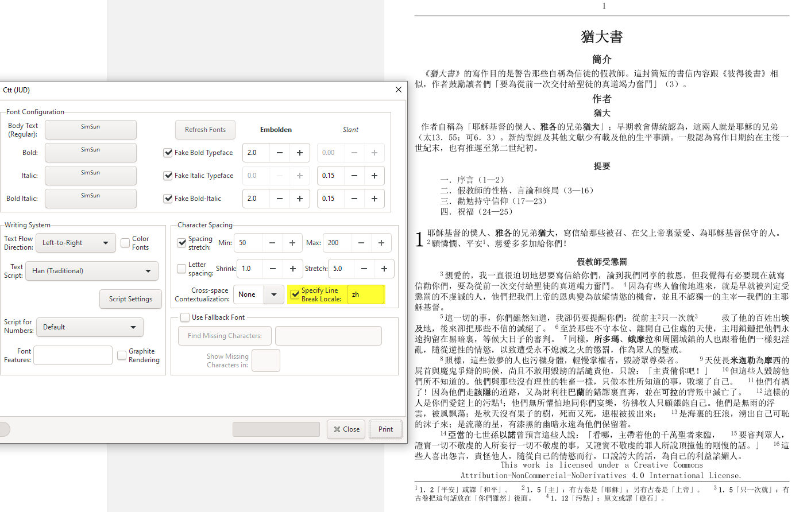This screenshot has width=811, height=512.
Task: Enable Letter spacing
Action: pos(181,268)
